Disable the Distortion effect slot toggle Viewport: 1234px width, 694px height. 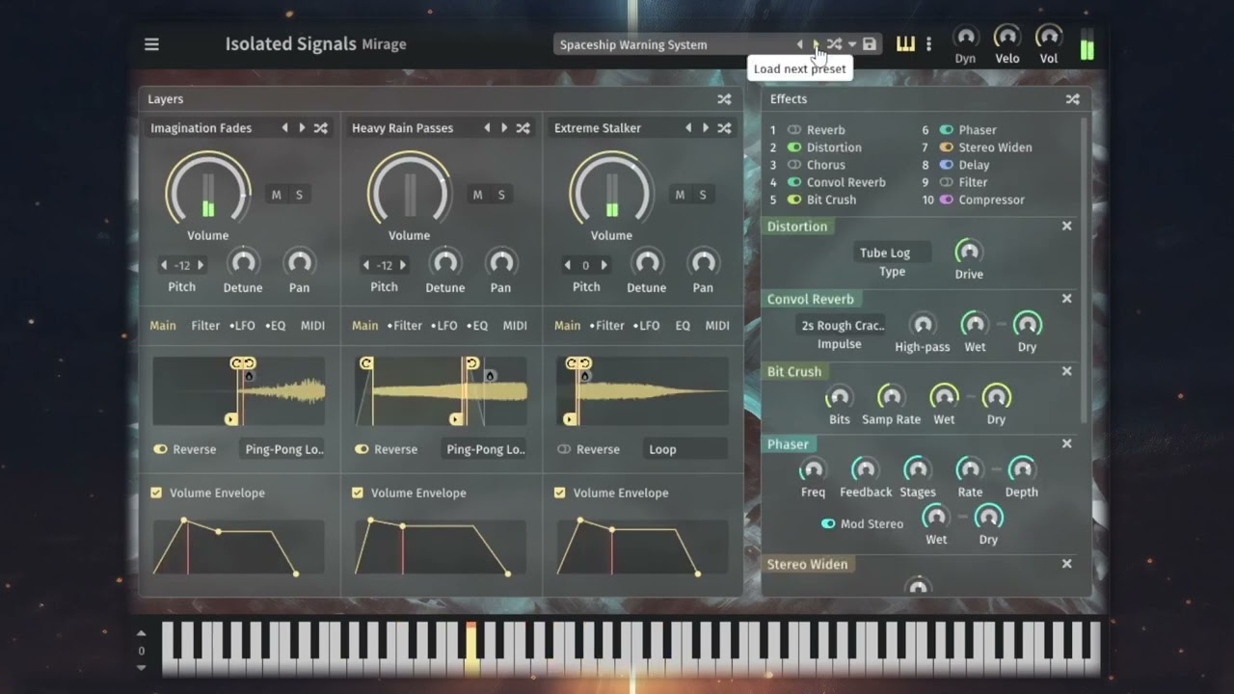click(x=794, y=147)
